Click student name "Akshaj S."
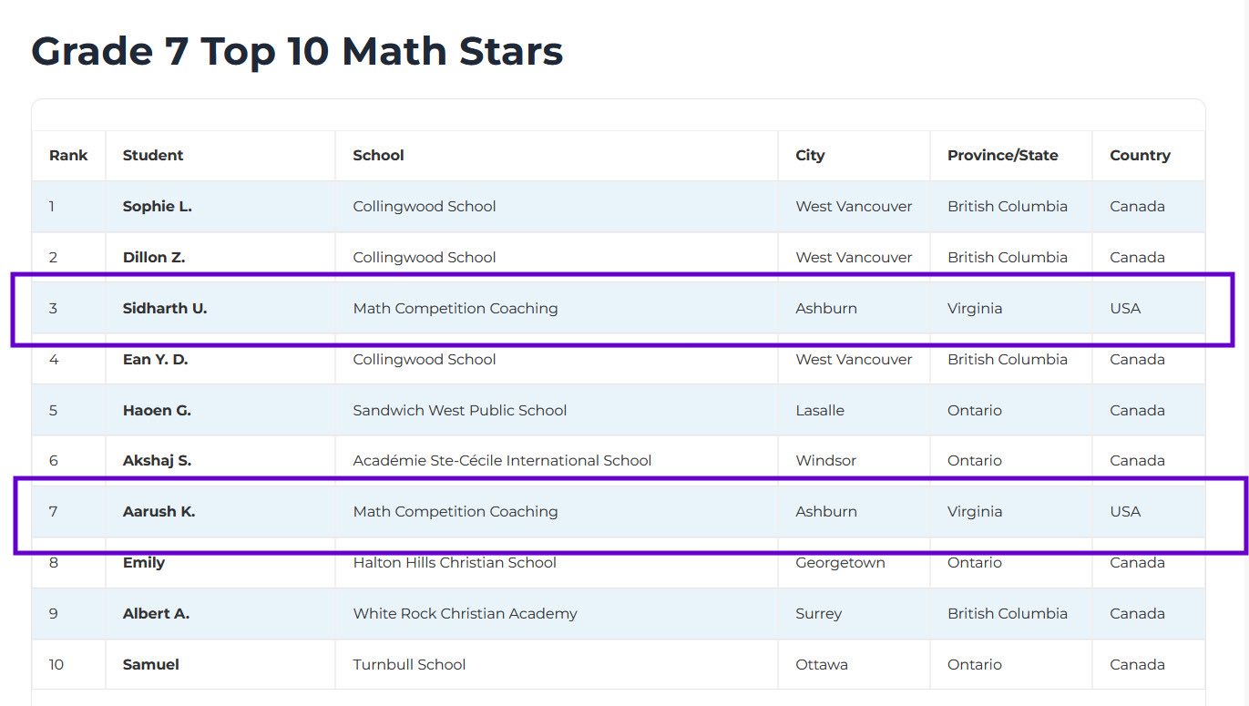Image resolution: width=1249 pixels, height=706 pixels. tap(157, 460)
